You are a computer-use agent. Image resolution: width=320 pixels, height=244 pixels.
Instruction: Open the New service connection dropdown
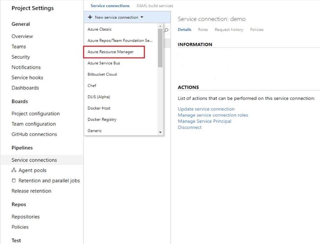tap(127, 17)
